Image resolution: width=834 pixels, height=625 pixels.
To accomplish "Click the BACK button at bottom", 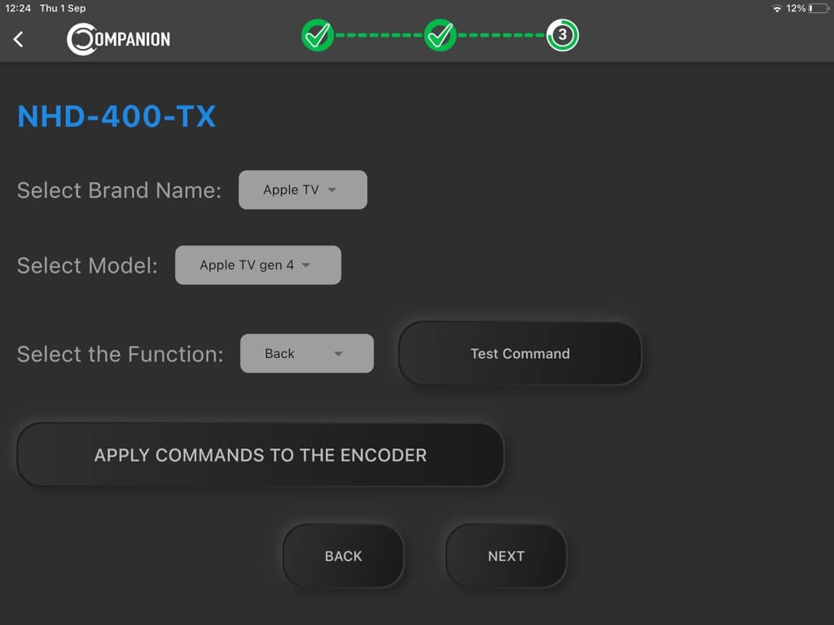I will click(343, 556).
